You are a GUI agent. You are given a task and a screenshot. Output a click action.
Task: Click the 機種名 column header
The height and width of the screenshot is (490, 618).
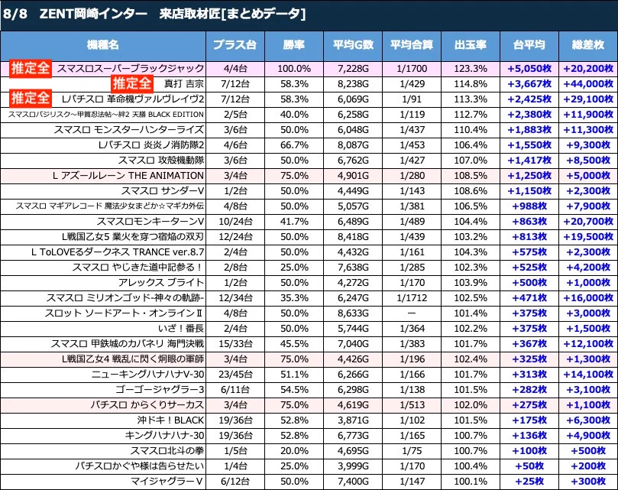tap(103, 45)
